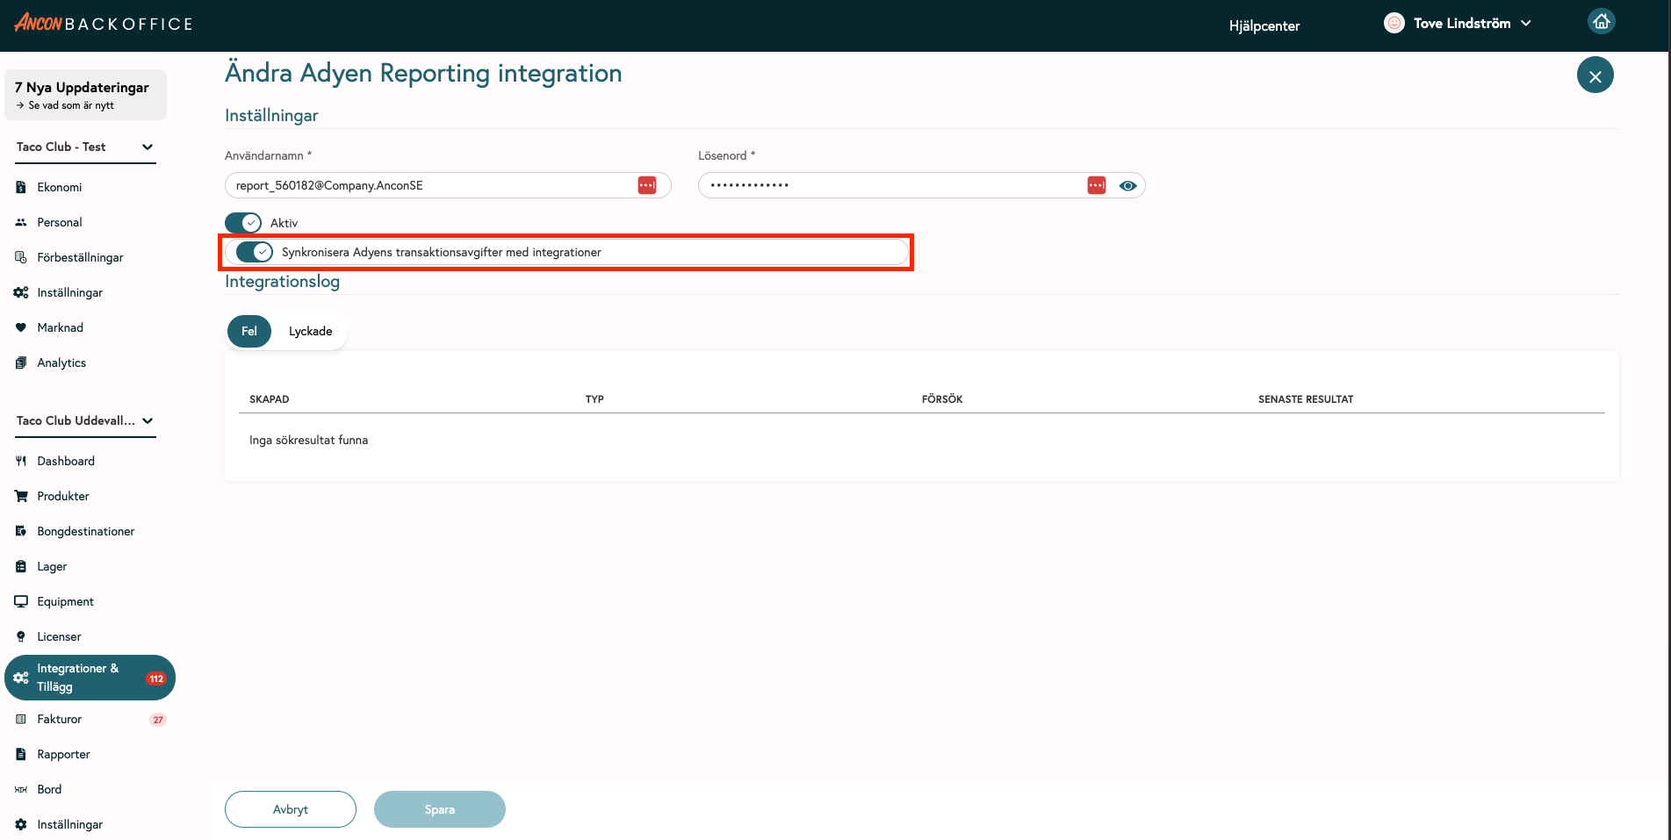Click the Ekonomi sidebar icon
Screen dimensions: 1671x840
21,187
